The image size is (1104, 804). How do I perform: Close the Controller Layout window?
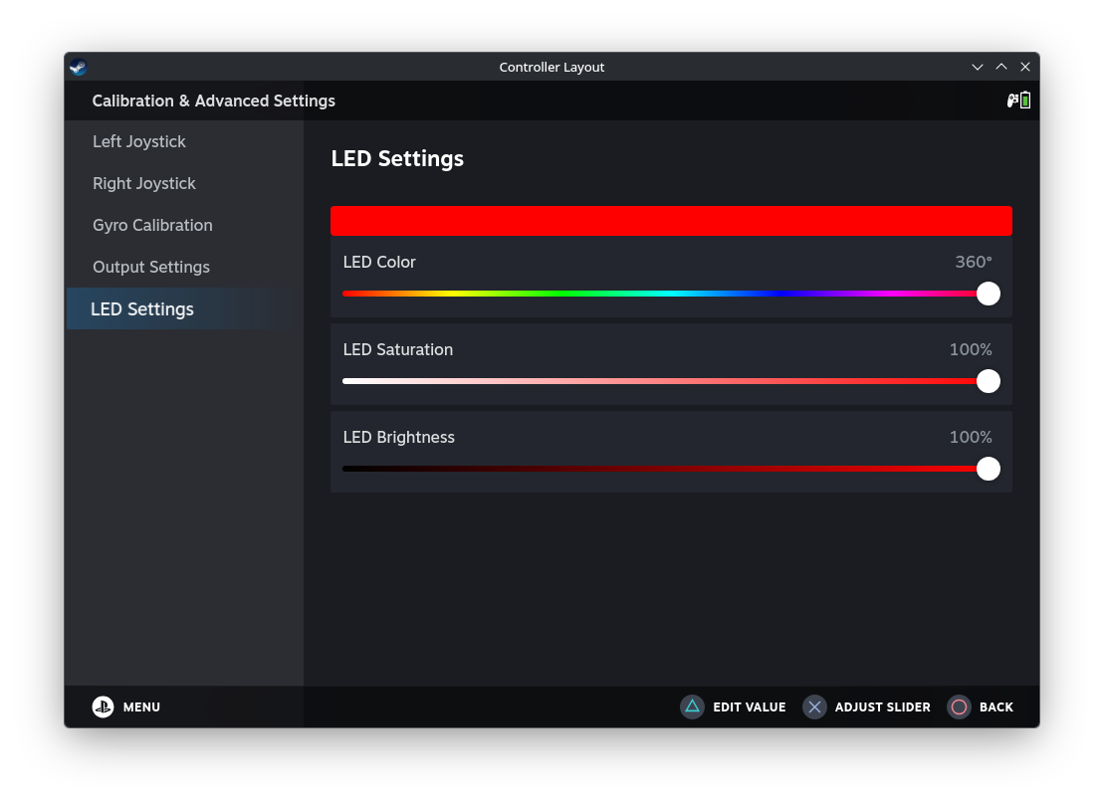(1025, 67)
